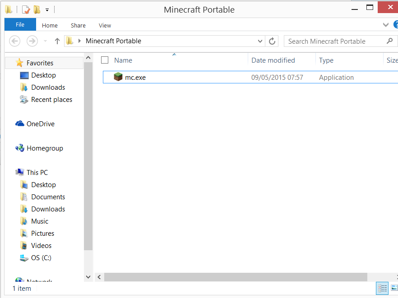Select the mc.exe file name

click(x=135, y=78)
